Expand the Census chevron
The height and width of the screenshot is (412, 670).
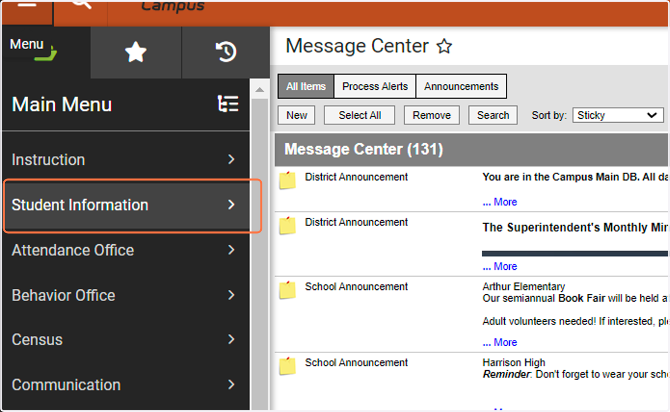tap(231, 340)
